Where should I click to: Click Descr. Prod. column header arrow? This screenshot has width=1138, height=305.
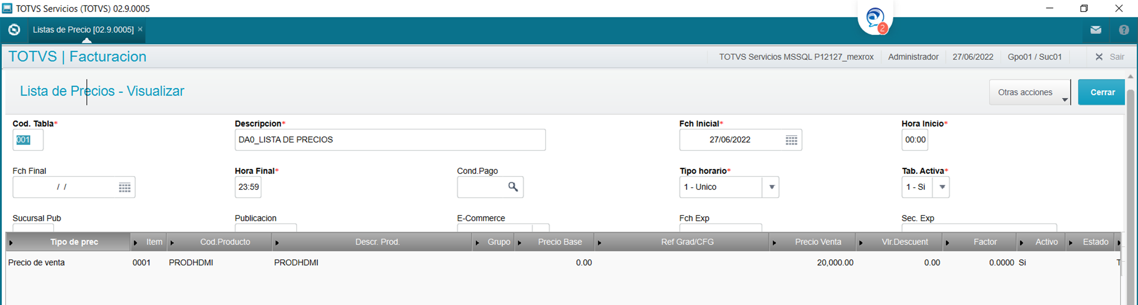coord(277,243)
